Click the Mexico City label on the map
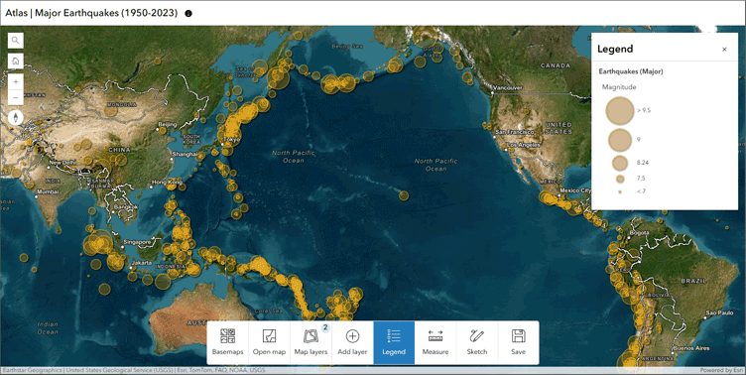 (x=574, y=190)
